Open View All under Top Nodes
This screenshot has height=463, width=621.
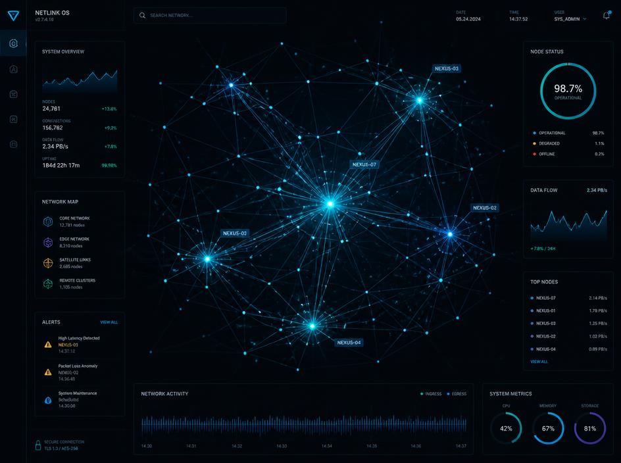coord(539,362)
